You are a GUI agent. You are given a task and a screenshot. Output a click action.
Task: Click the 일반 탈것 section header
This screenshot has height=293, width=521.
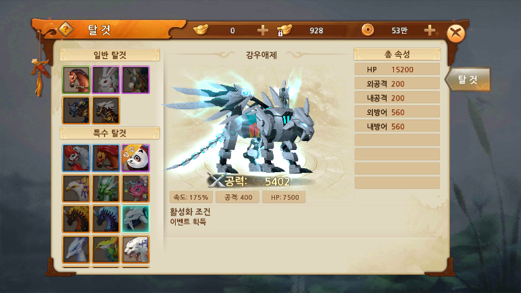tap(110, 55)
